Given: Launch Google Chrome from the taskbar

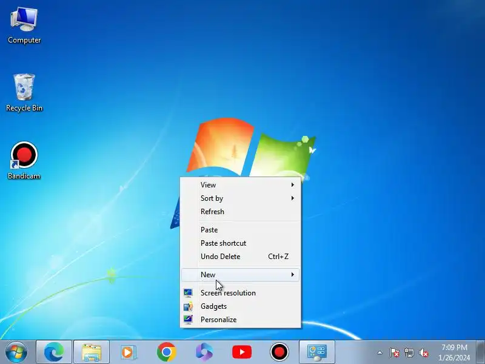Looking at the screenshot, I should [166, 352].
